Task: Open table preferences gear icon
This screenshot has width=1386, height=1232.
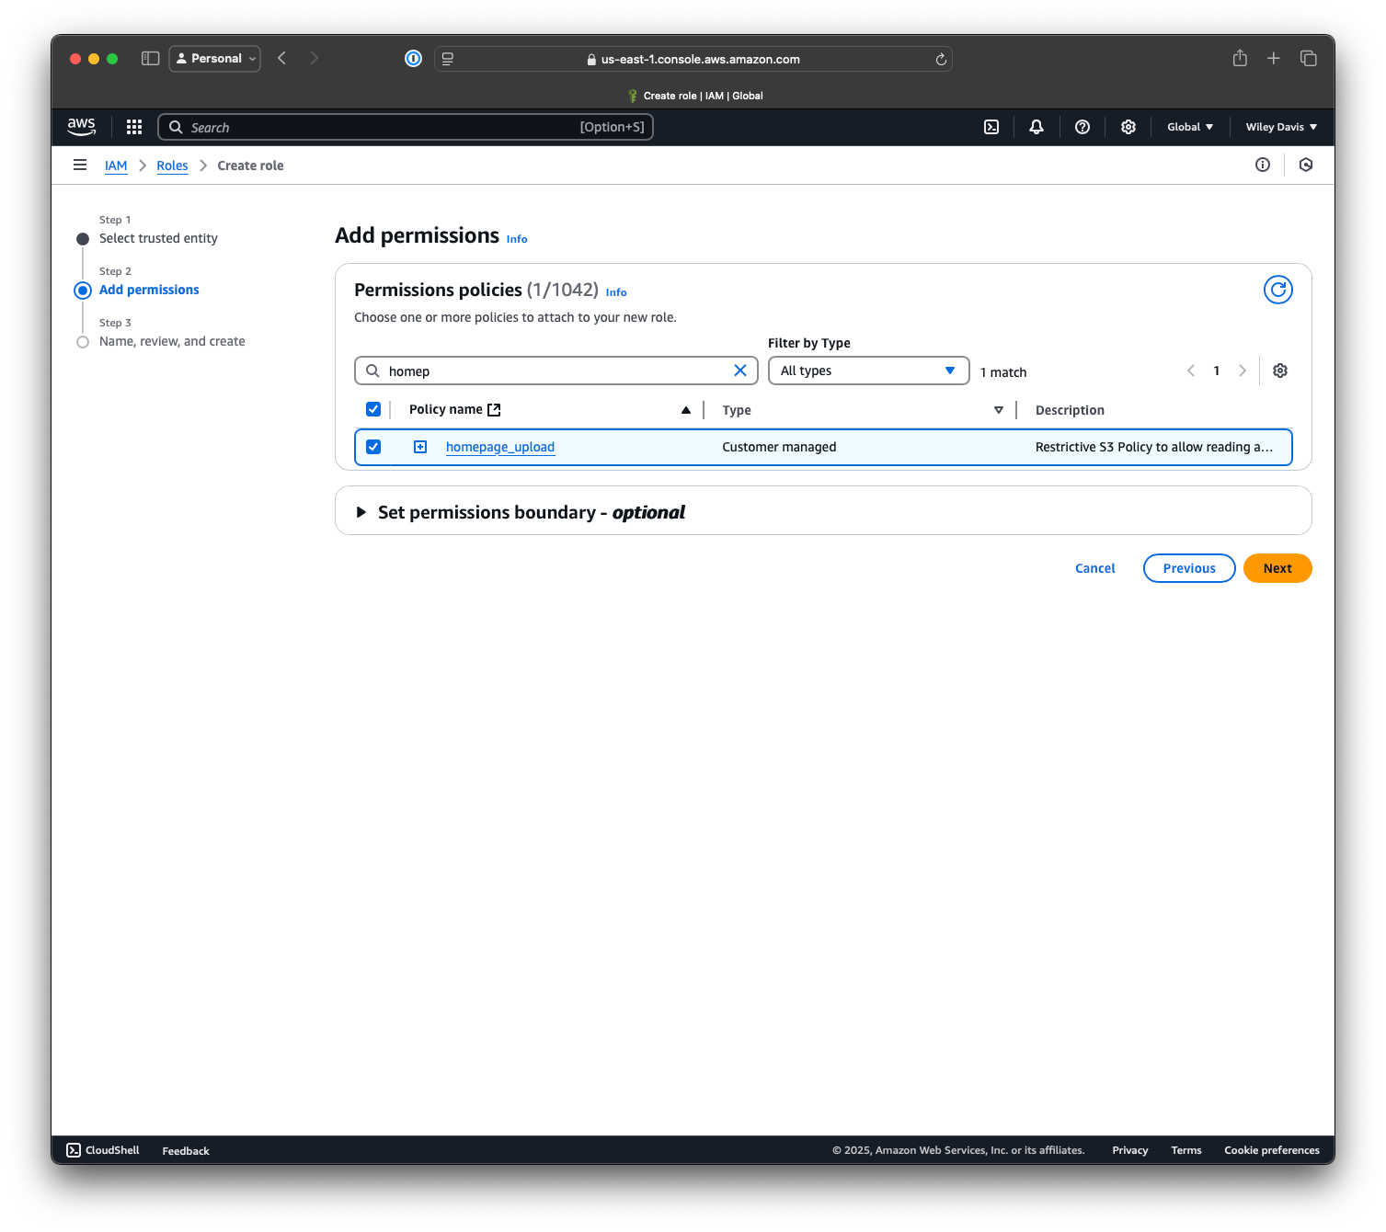Action: (1279, 371)
